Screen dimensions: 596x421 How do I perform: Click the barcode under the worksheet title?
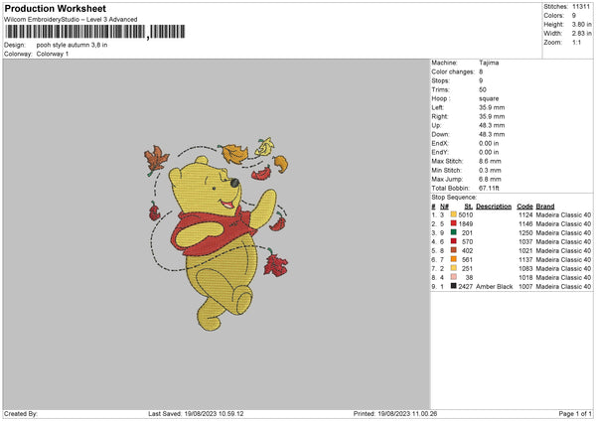[x=95, y=32]
